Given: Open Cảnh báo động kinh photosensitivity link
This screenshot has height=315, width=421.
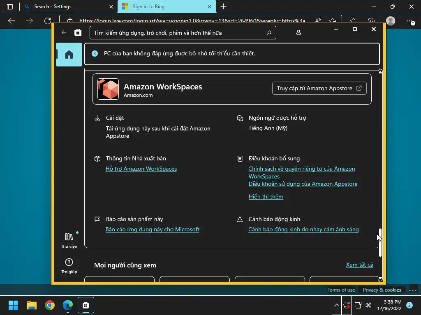Looking at the screenshot, I should (303, 230).
